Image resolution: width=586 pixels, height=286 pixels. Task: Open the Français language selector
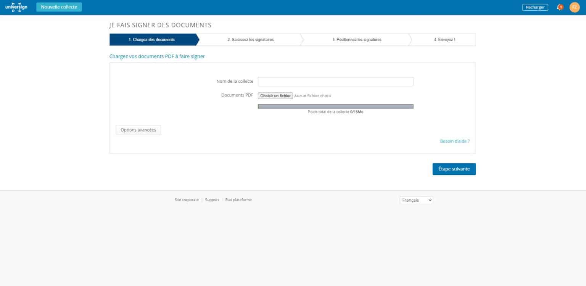pos(416,200)
